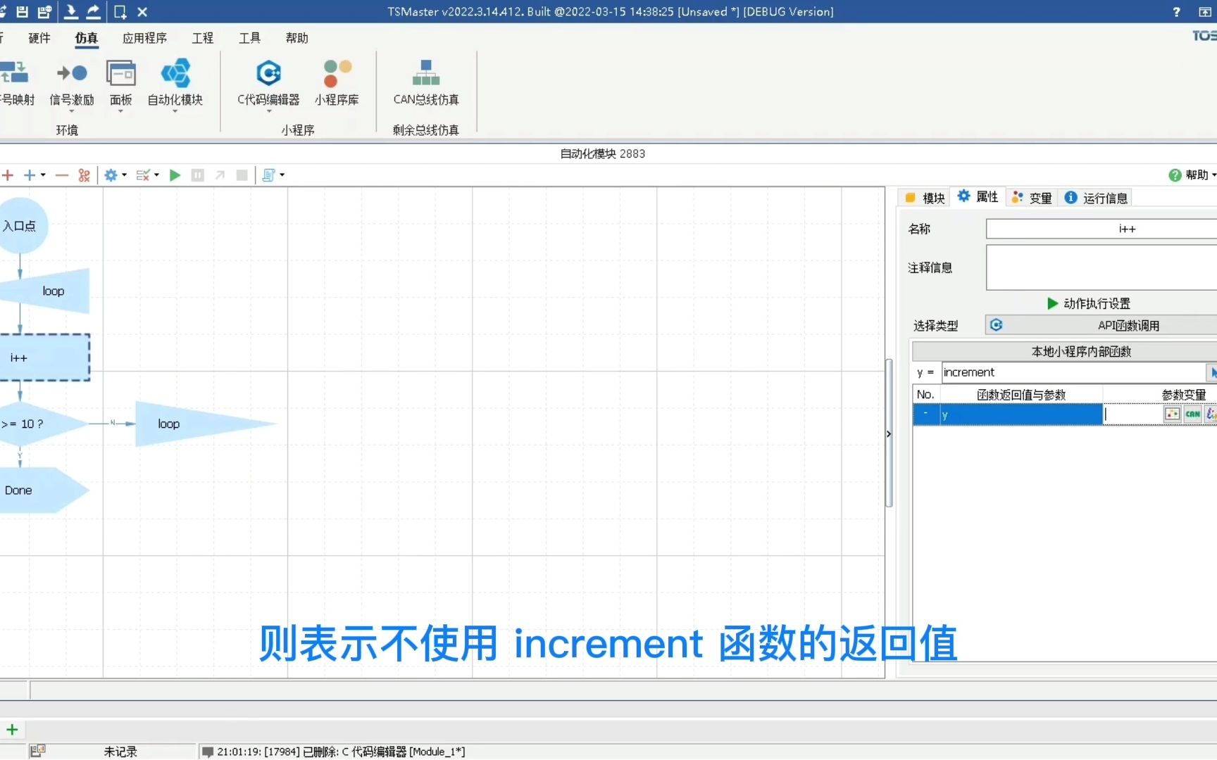This screenshot has height=760, width=1217.
Task: Click the 动作执行设置 button
Action: pos(1089,303)
